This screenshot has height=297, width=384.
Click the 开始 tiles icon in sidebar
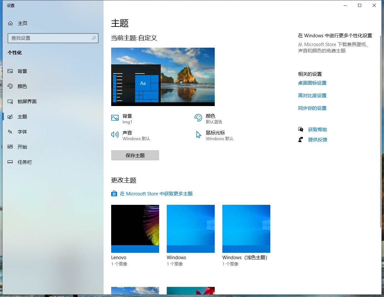(x=10, y=147)
